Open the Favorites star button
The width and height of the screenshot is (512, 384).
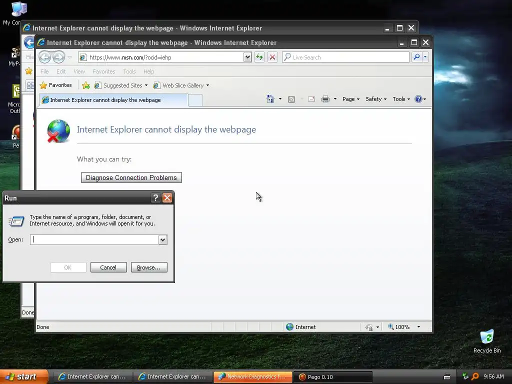[x=55, y=85]
